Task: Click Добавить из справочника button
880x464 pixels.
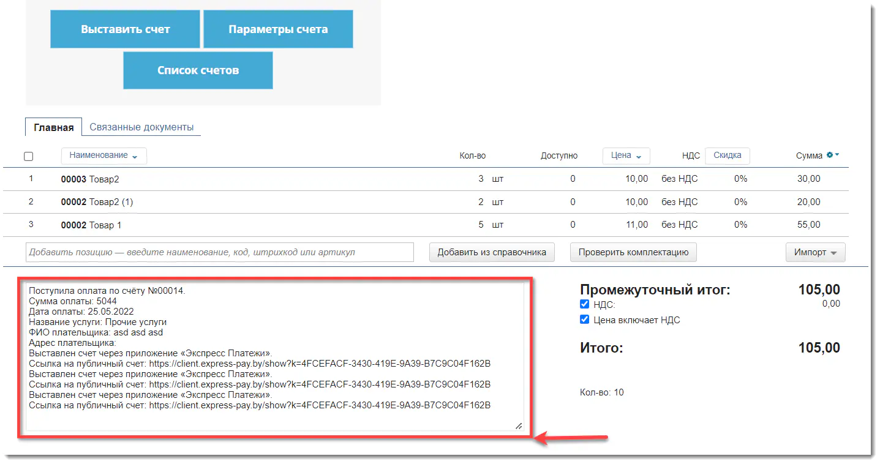Action: click(x=492, y=252)
